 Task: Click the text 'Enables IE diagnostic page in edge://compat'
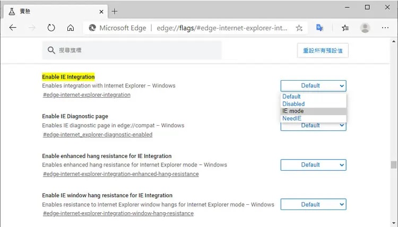[x=98, y=126]
